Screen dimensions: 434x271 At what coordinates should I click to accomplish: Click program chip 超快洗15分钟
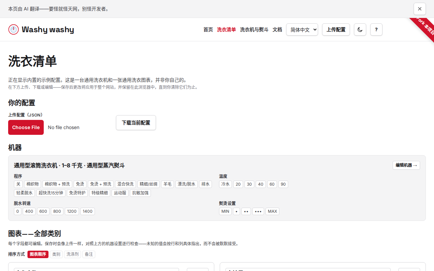51,193
